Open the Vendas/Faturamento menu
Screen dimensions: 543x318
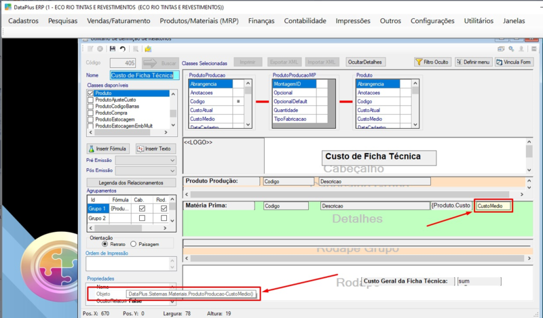(x=118, y=21)
